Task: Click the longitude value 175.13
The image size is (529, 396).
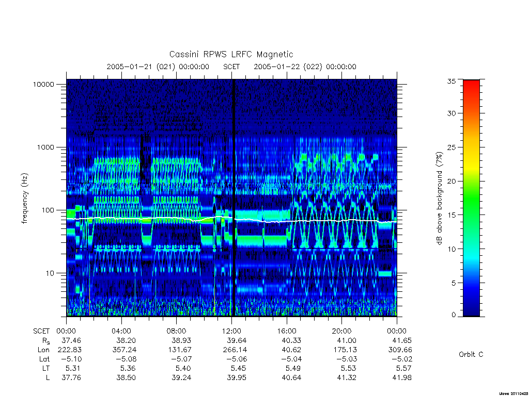Action: 345,350
